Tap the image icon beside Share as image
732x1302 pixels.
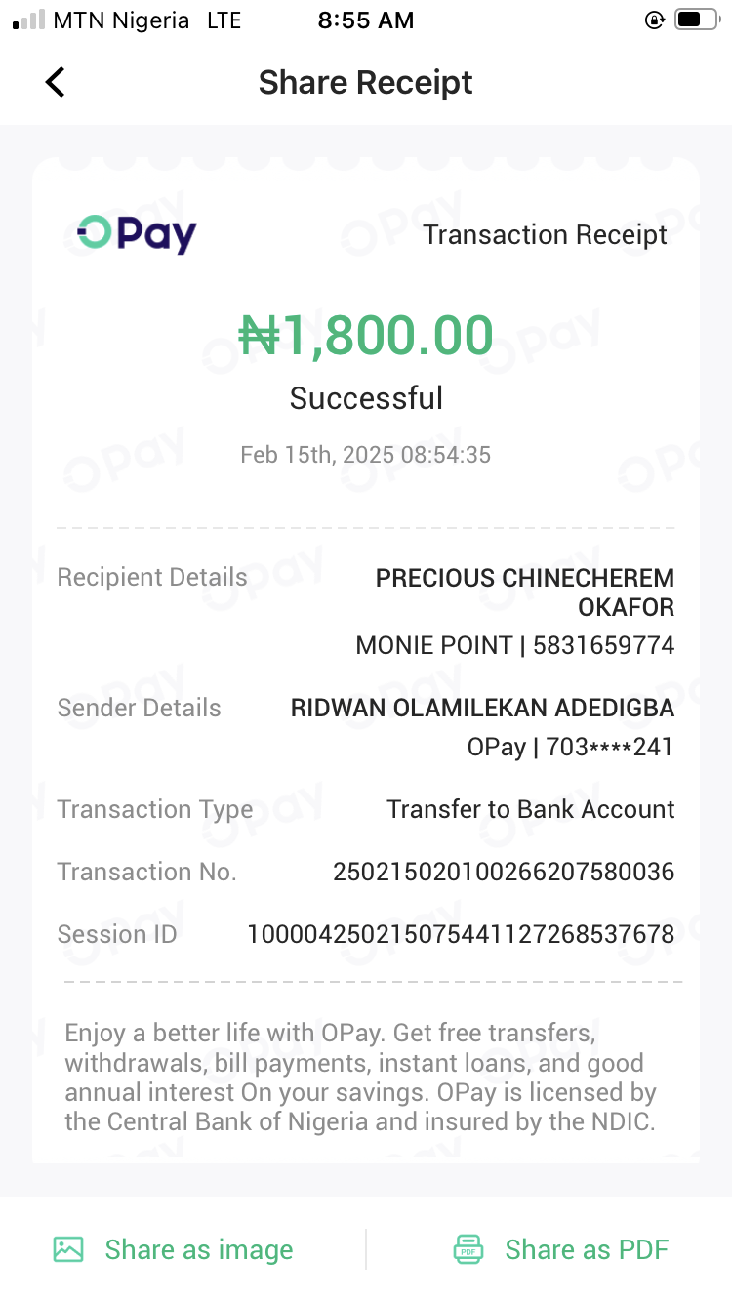click(x=68, y=1249)
